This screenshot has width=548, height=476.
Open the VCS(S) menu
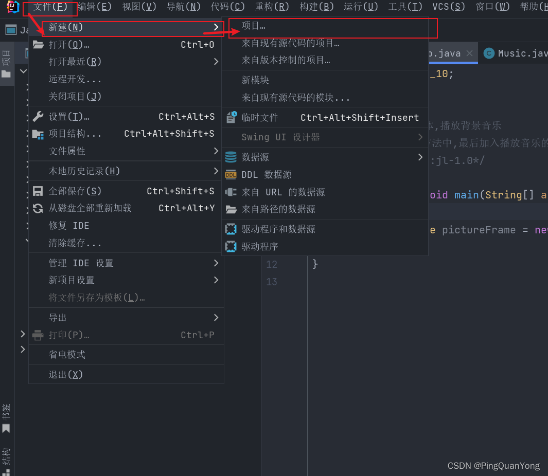449,7
